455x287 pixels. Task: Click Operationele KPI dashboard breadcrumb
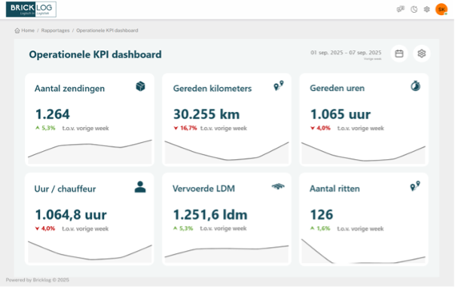[107, 30]
